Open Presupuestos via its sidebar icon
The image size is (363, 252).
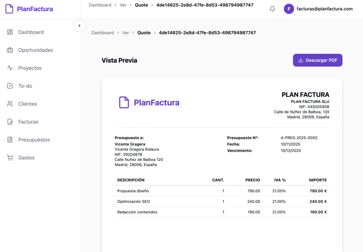(x=10, y=140)
